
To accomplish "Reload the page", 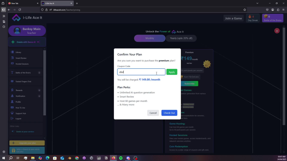I will (x=20, y=10).
